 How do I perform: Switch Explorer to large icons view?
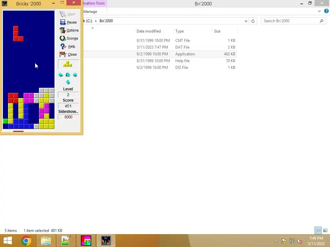pos(325,230)
